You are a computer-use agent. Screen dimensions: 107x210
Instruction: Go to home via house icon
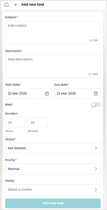point(6,5)
